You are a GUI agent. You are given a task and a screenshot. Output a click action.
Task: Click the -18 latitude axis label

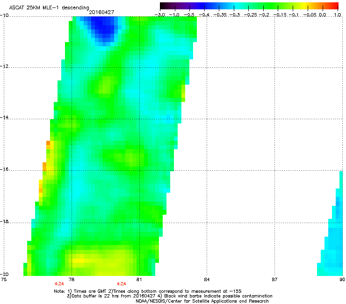click(x=4, y=221)
